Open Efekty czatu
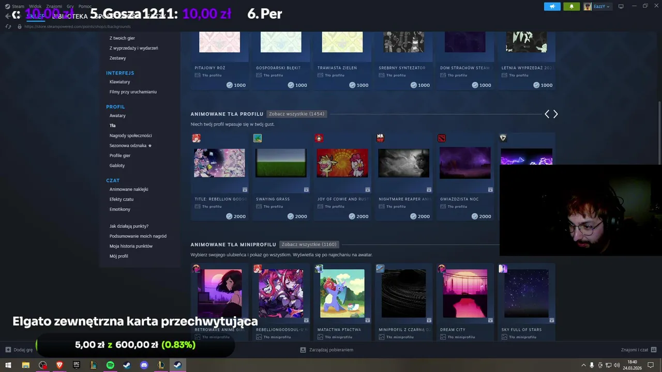The height and width of the screenshot is (372, 662). [x=121, y=199]
